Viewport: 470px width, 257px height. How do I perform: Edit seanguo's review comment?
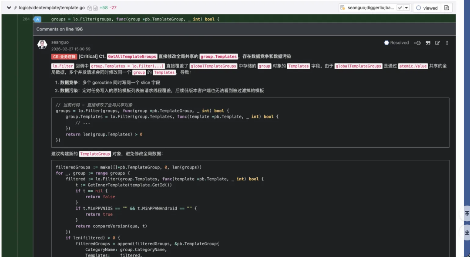tap(438, 43)
